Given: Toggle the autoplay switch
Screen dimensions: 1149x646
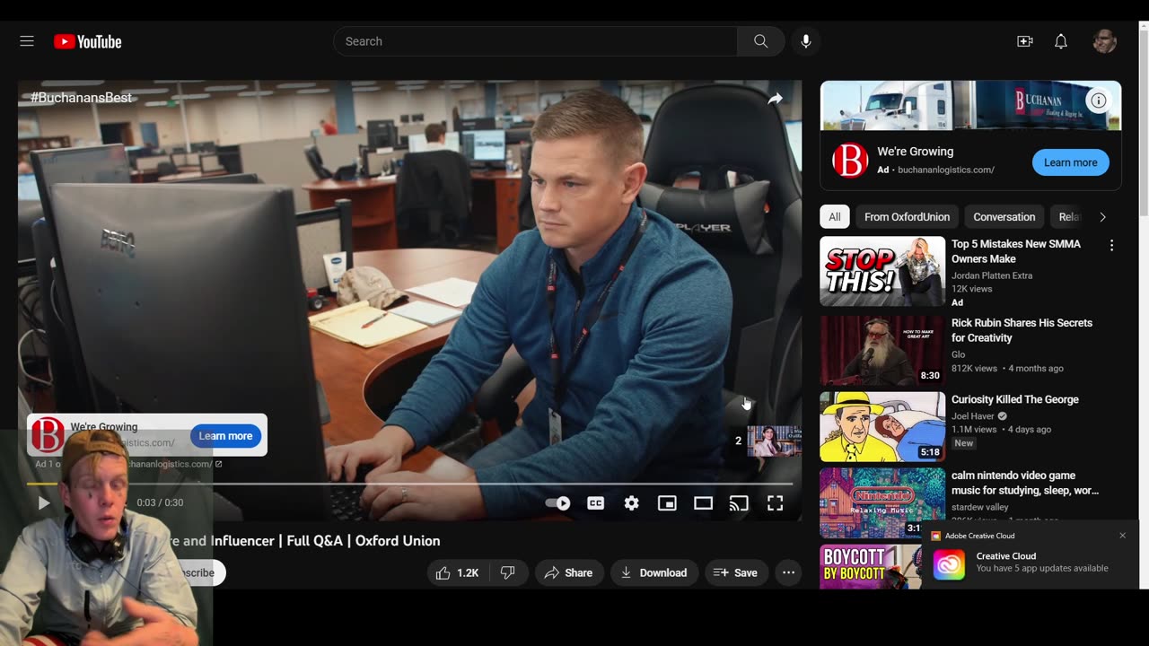Looking at the screenshot, I should pos(558,503).
